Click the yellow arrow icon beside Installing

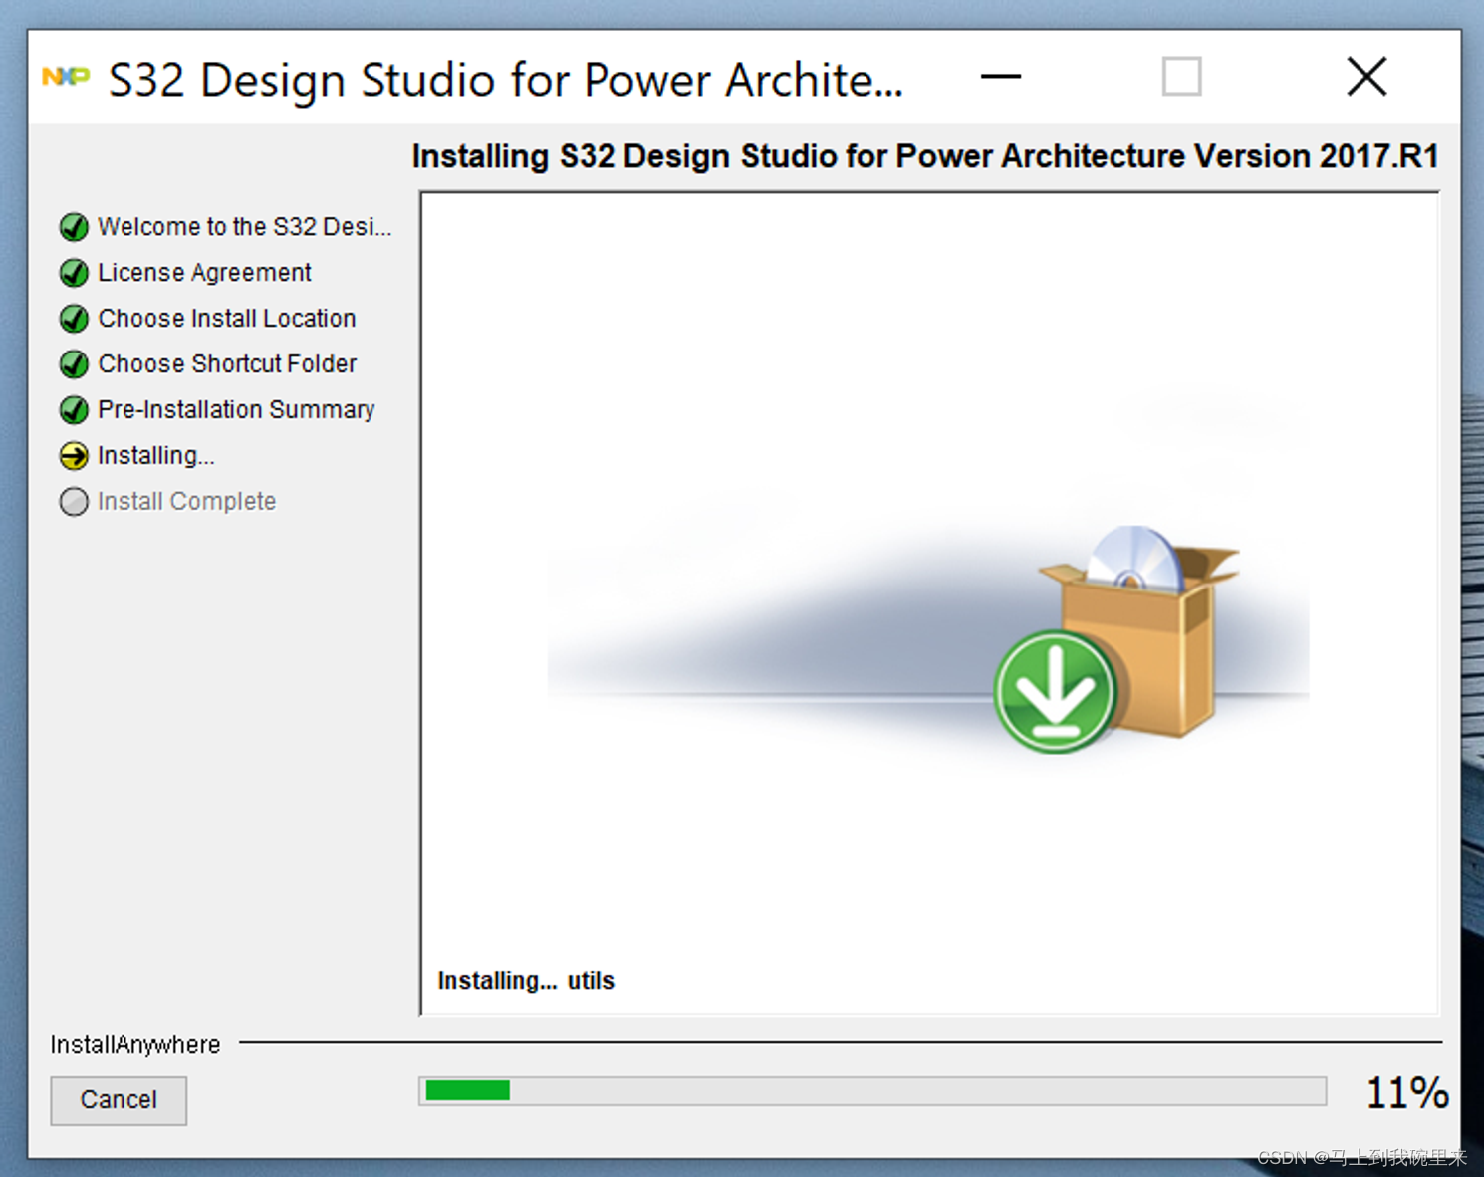click(x=74, y=456)
